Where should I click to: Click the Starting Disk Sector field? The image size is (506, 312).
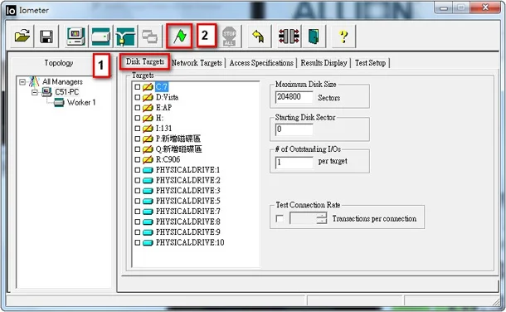tap(294, 129)
